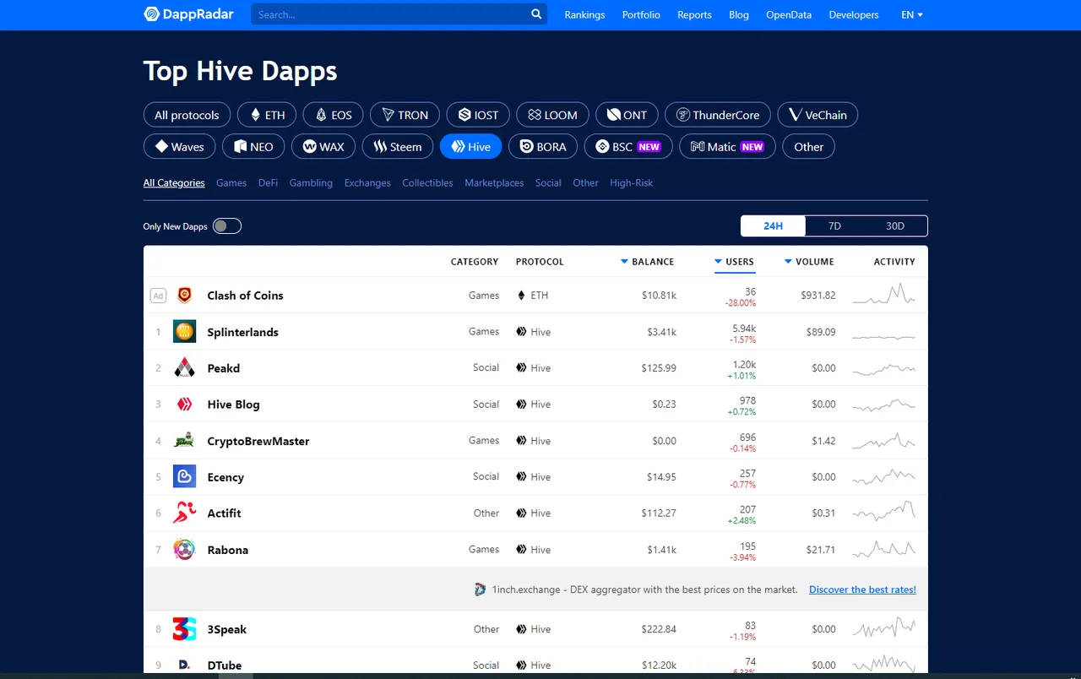Screen dimensions: 1081x679
Task: Select the ONT protocol filter
Action: click(x=627, y=115)
